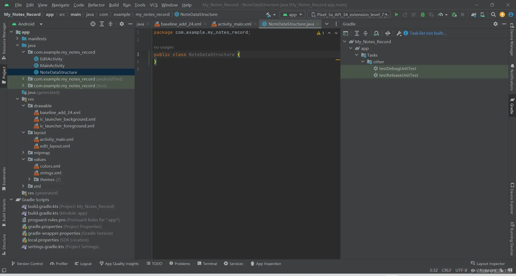Viewport: 516px width, 276px height.
Task: Collapse all in Gradle panel toolbar
Action: pos(365,33)
